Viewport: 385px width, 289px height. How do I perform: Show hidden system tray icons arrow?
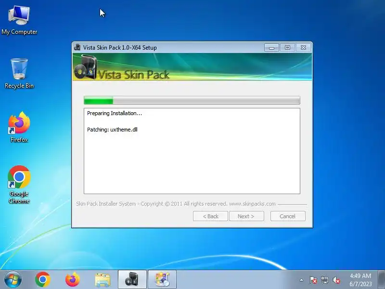pyautogui.click(x=302, y=280)
